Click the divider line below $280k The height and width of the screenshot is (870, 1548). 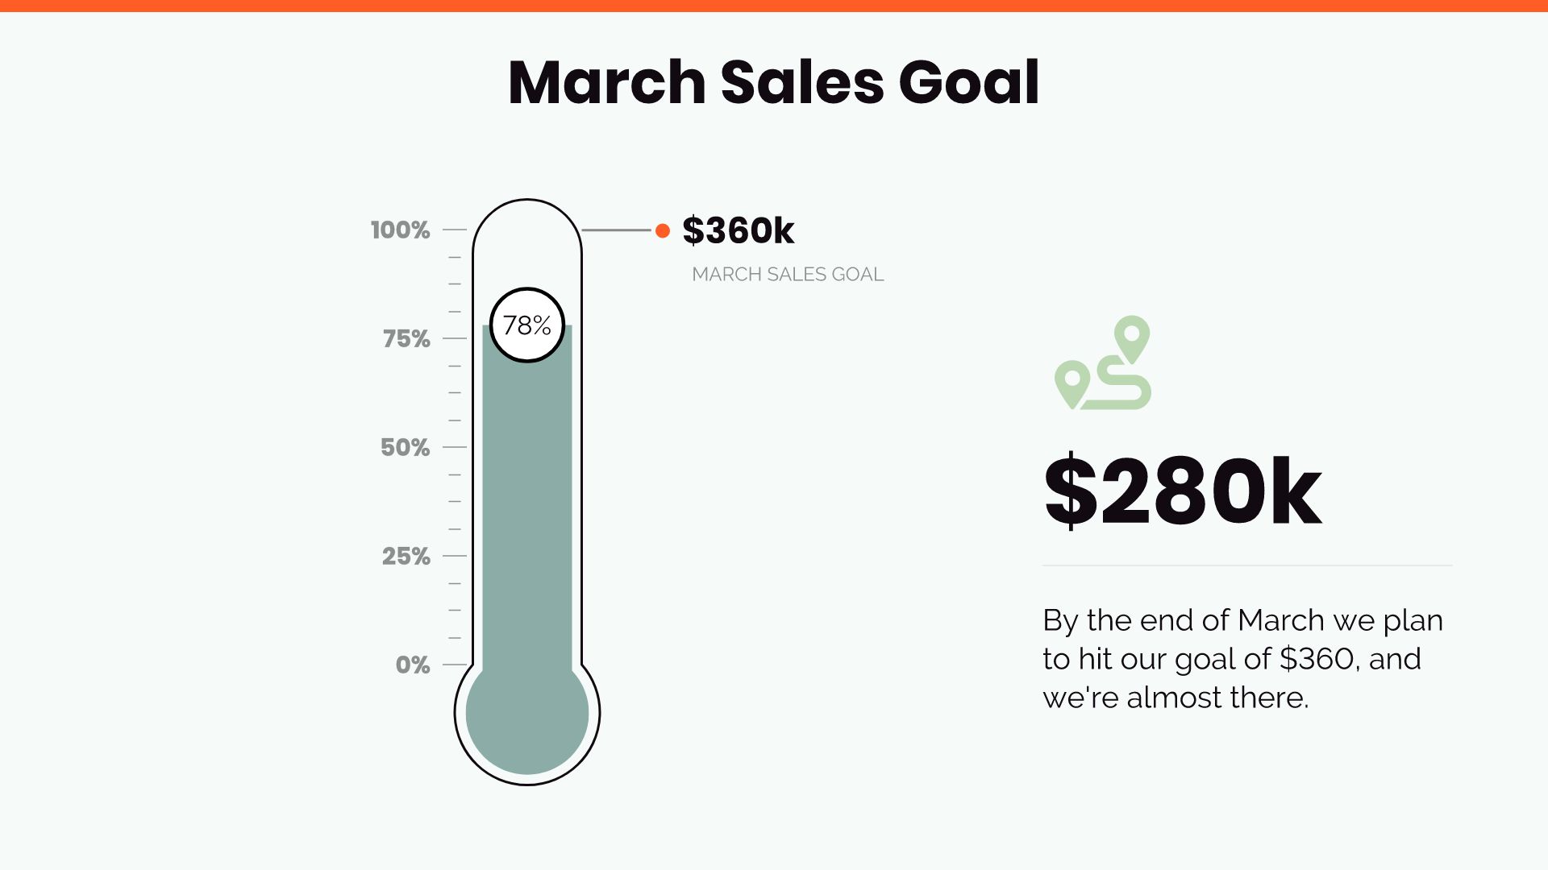coord(1246,565)
